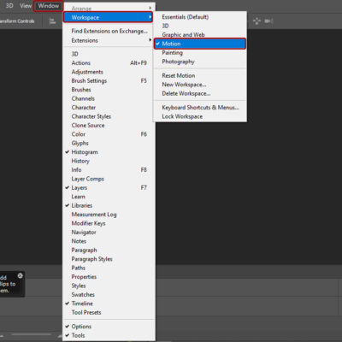Screen dimensions: 342x342
Task: Choose New Workspace...
Action: pos(200,85)
